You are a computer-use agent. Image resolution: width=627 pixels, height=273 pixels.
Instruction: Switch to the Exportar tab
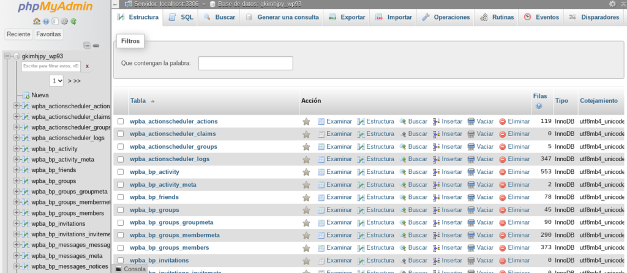click(x=347, y=18)
